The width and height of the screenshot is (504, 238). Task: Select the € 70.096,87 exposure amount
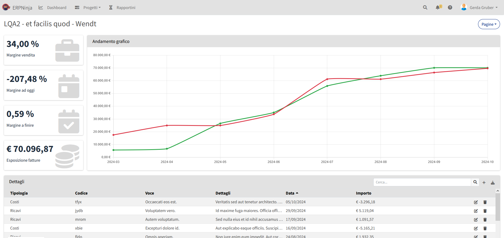click(30, 149)
